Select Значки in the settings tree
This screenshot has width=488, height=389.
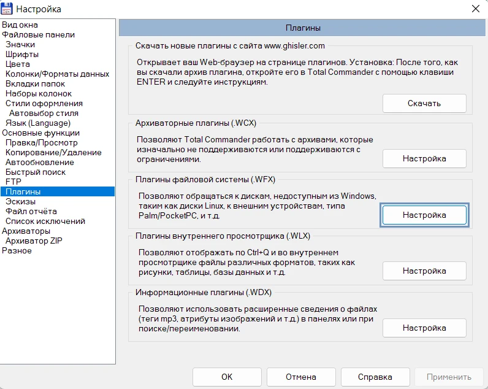pyautogui.click(x=20, y=45)
